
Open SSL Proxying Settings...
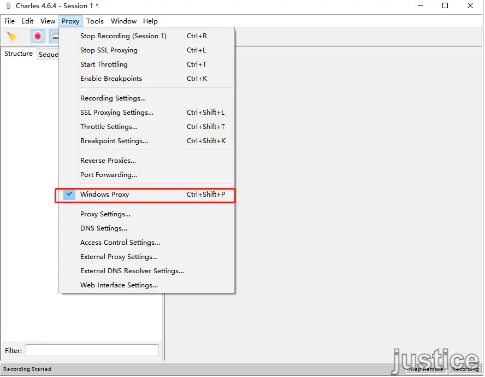click(146, 113)
